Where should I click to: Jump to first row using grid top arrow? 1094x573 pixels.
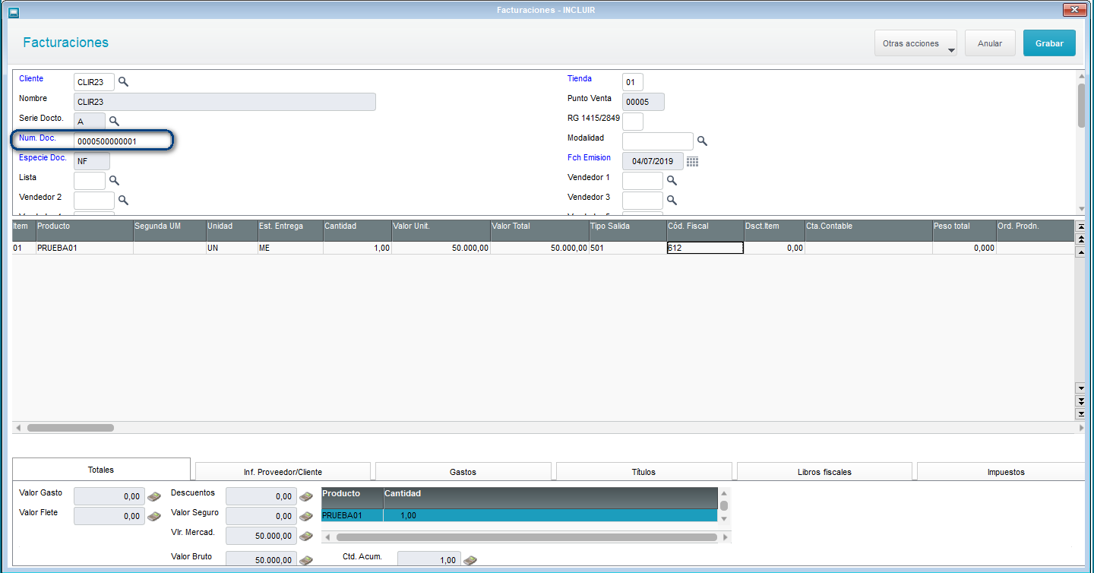tap(1080, 226)
